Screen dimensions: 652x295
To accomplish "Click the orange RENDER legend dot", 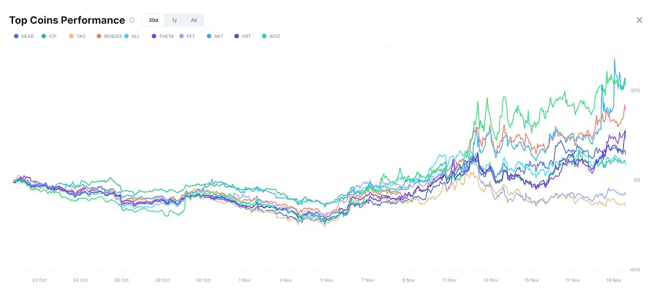I will click(100, 36).
